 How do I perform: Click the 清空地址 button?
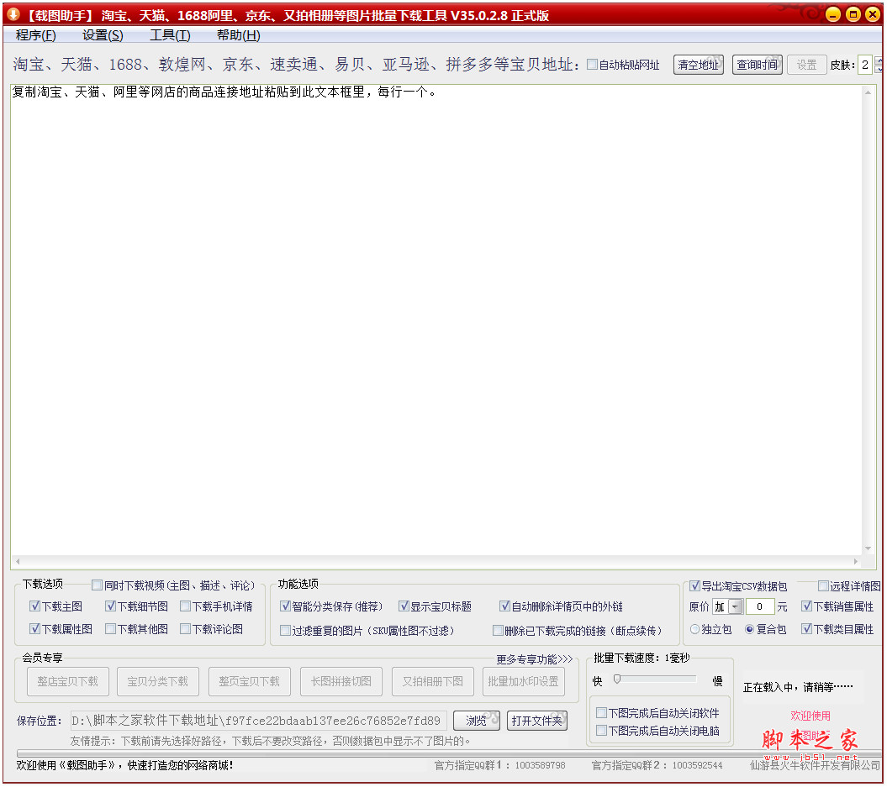[698, 64]
